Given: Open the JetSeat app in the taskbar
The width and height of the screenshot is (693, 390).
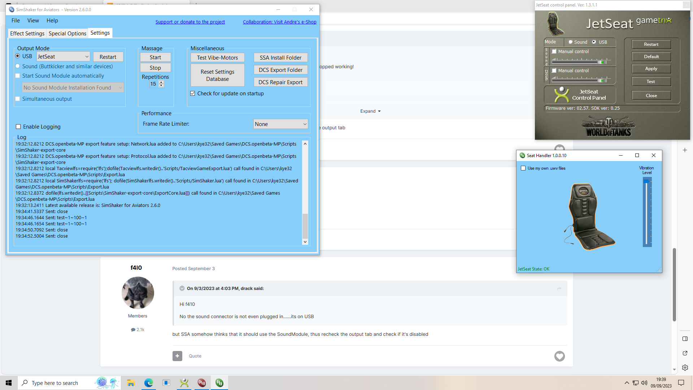Looking at the screenshot, I should (184, 383).
